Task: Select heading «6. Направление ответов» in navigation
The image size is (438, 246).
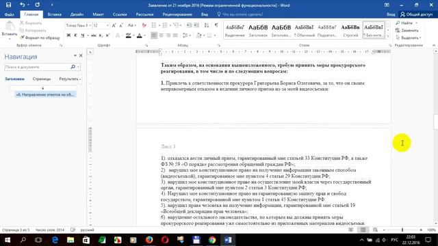Action: click(45, 94)
